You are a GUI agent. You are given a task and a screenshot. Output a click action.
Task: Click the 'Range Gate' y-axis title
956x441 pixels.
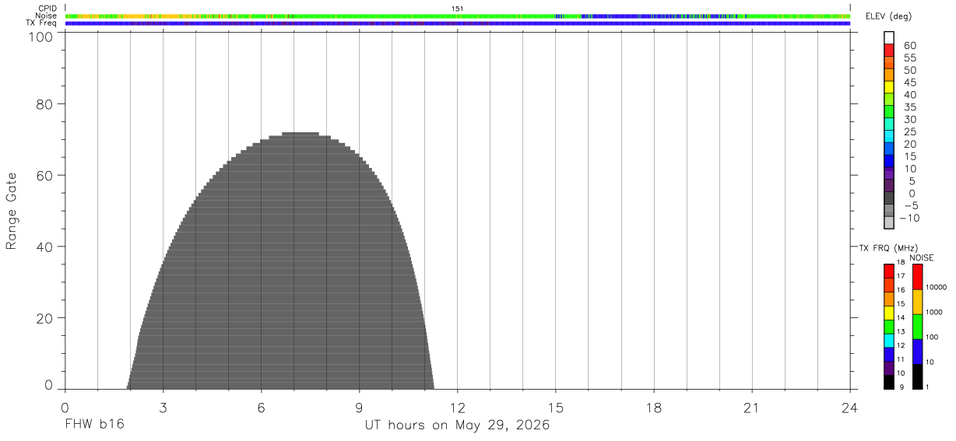pyautogui.click(x=12, y=212)
